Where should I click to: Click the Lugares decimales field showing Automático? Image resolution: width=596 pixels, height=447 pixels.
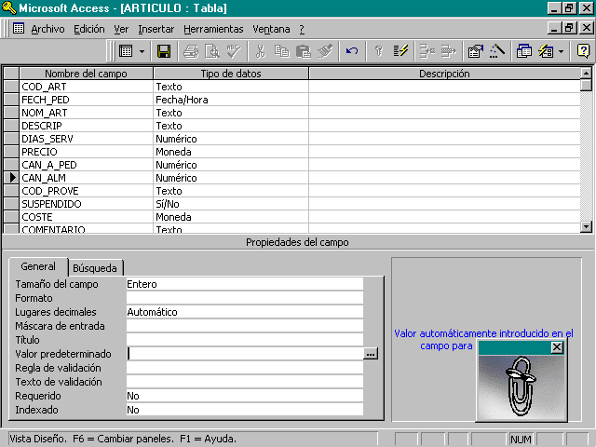(x=244, y=312)
